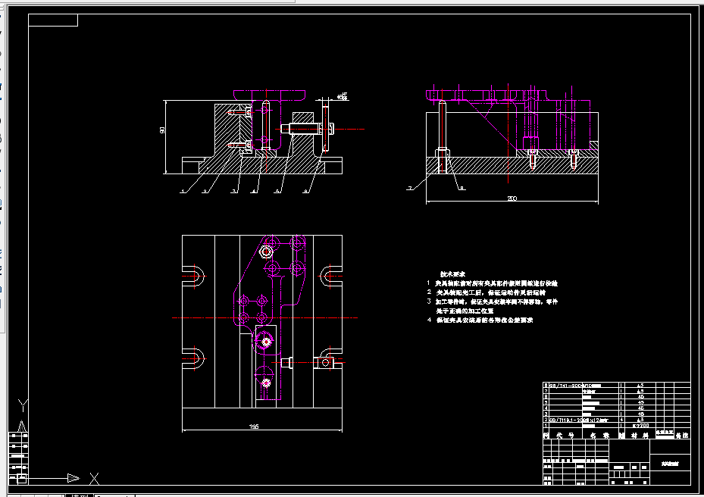Select the upper-left U-slot in the plan view
This screenshot has width=704, height=497.
(x=193, y=276)
